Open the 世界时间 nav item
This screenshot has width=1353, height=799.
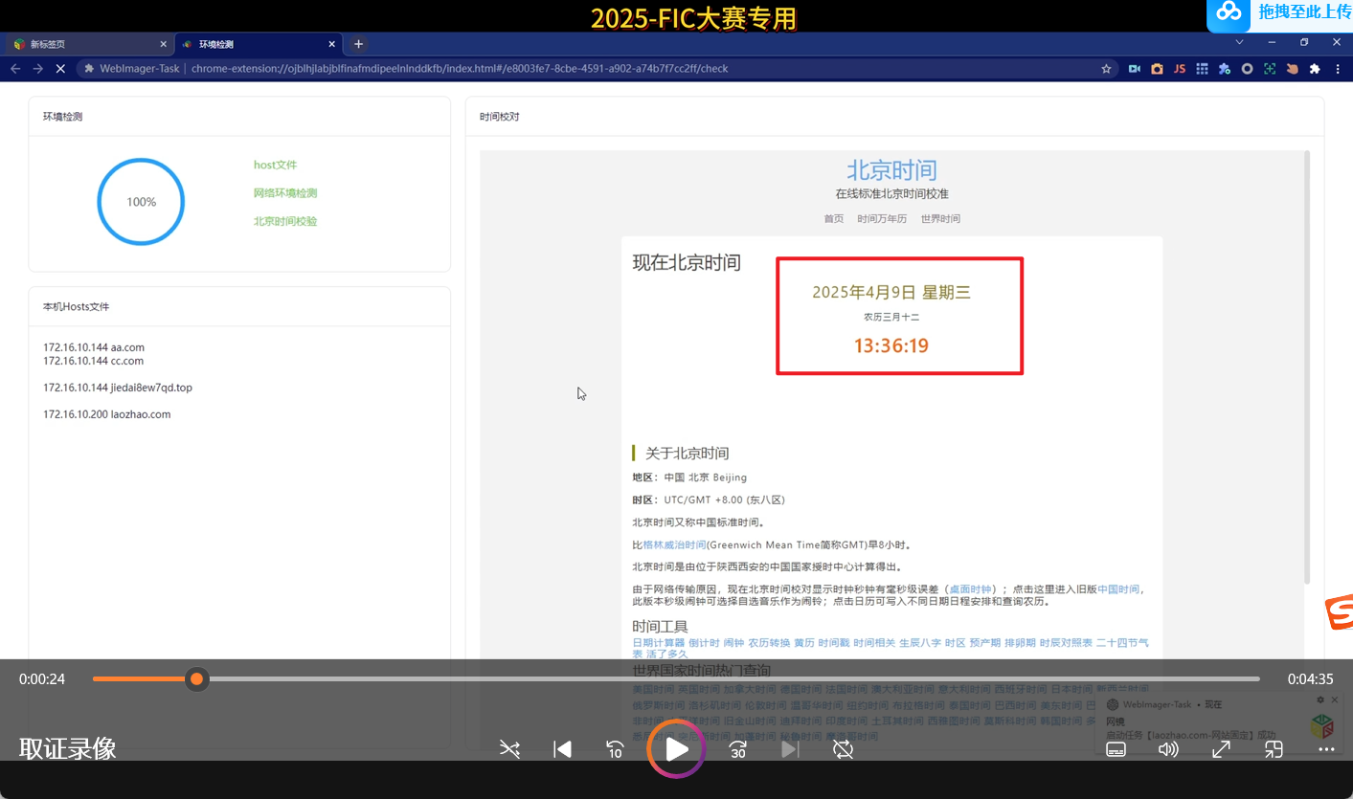point(940,219)
